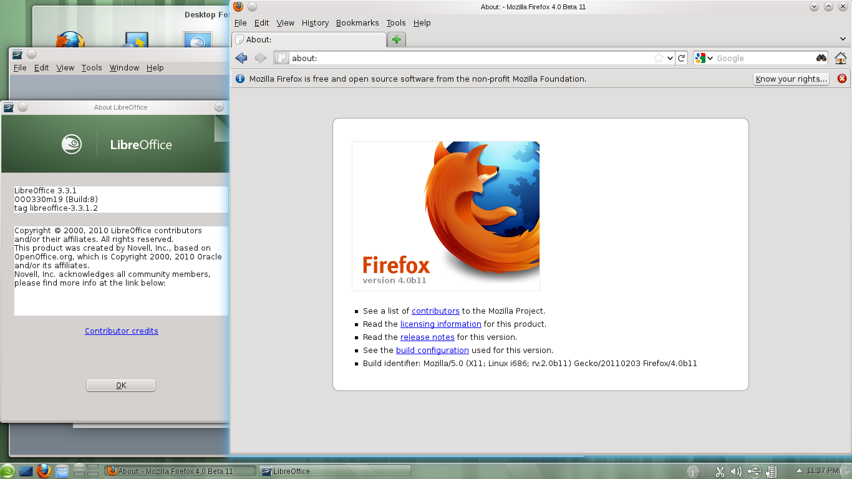Launch Firefox from panel quick launcher
852x479 pixels.
(x=43, y=471)
